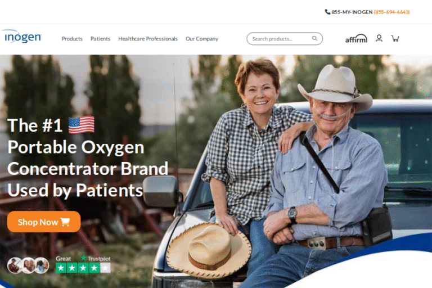Click the customer avatar thumbnails
This screenshot has height=288, width=432.
point(28,265)
